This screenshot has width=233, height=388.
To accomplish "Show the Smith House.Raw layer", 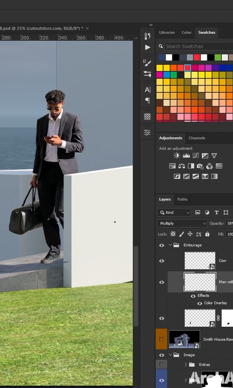I will pos(162,339).
